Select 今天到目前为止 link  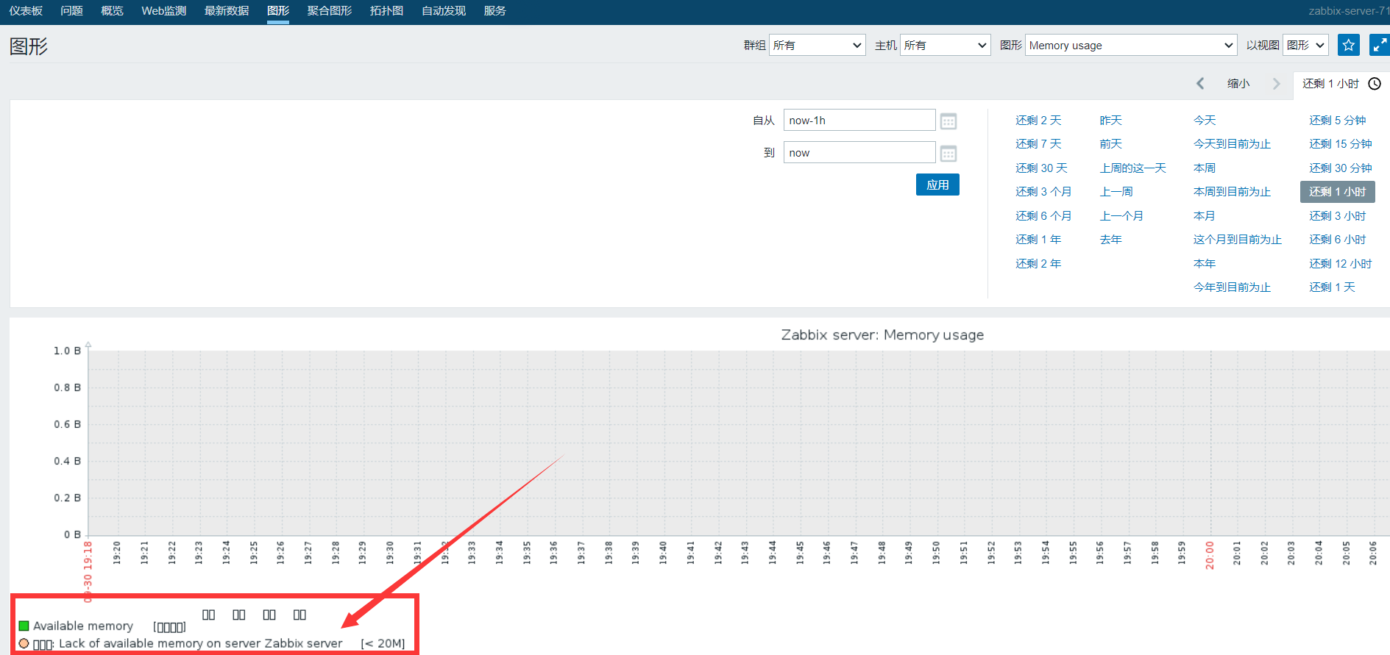point(1232,143)
